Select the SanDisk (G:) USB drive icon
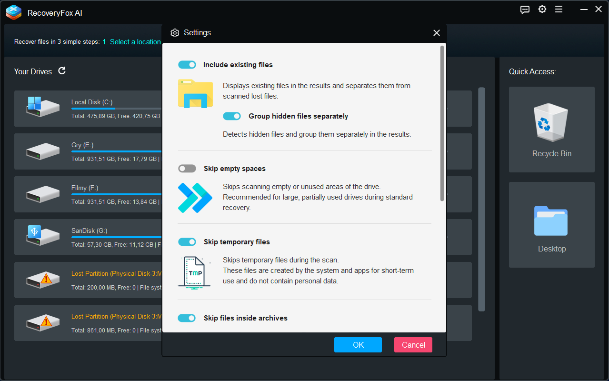Screen dimensions: 609x381 [x=43, y=235]
